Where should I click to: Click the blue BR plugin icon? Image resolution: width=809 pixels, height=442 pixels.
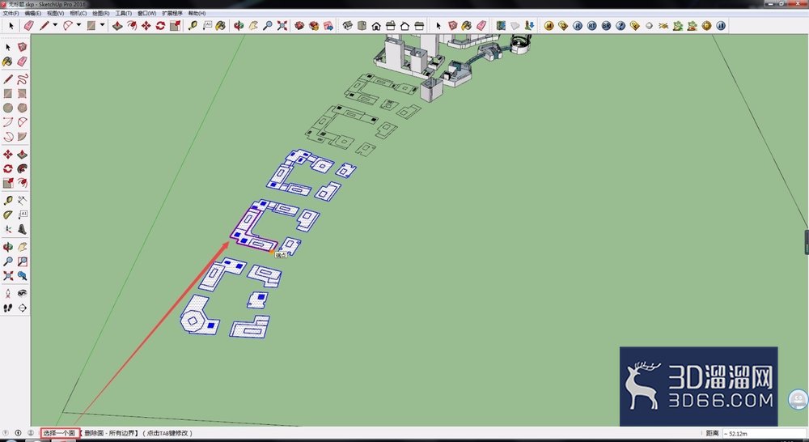pos(606,25)
